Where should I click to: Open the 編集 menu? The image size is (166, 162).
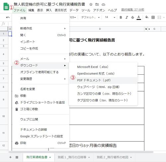[31, 10]
